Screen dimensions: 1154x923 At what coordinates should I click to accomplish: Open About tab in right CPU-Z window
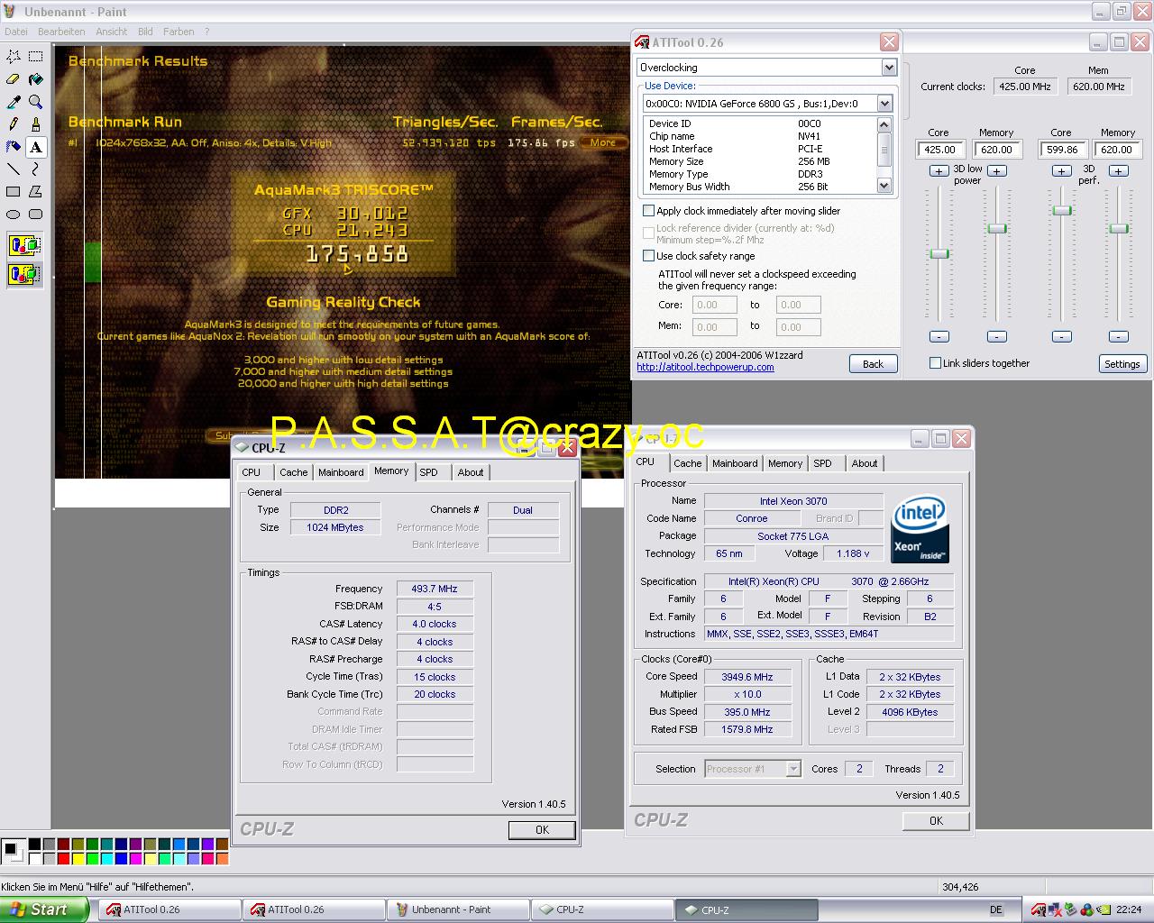865,463
